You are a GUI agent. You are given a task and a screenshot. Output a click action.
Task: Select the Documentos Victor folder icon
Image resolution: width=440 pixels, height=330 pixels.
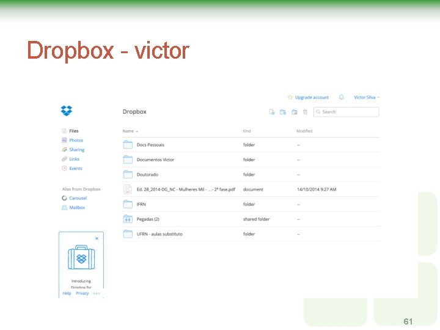tap(128, 159)
